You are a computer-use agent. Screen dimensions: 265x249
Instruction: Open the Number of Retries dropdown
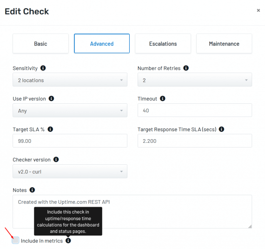[x=195, y=80]
